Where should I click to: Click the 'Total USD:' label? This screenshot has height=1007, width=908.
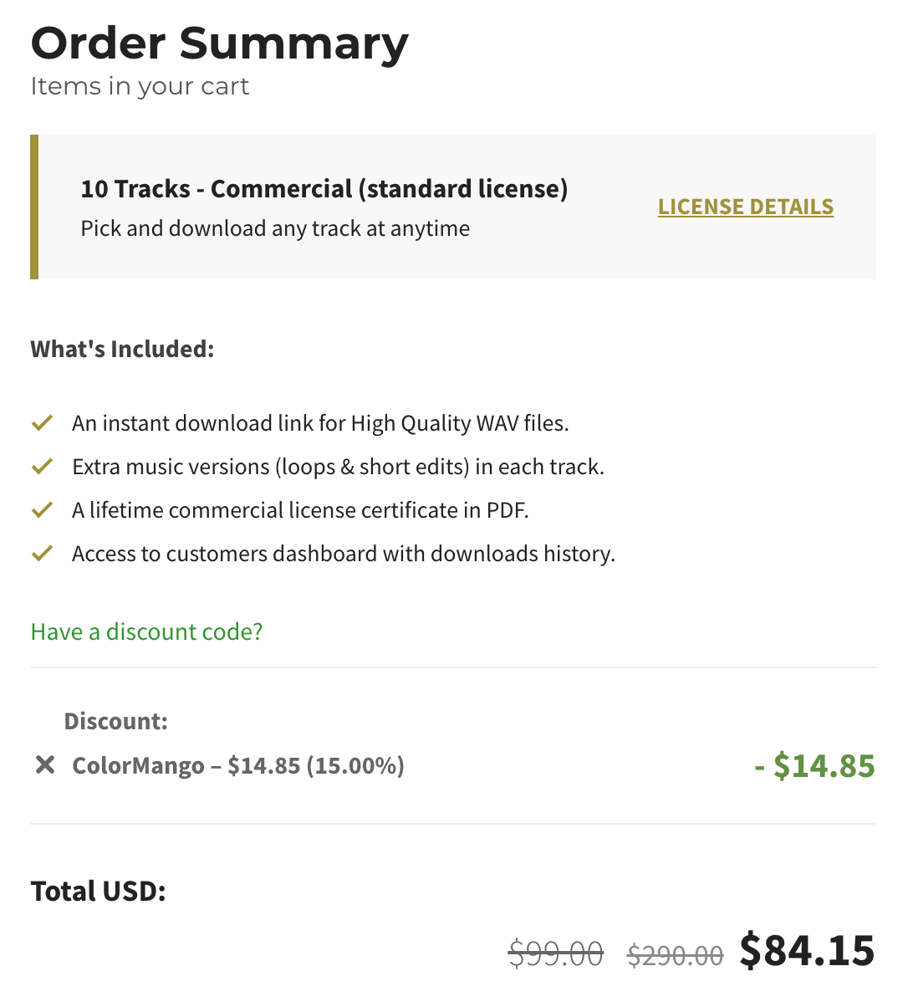click(97, 891)
